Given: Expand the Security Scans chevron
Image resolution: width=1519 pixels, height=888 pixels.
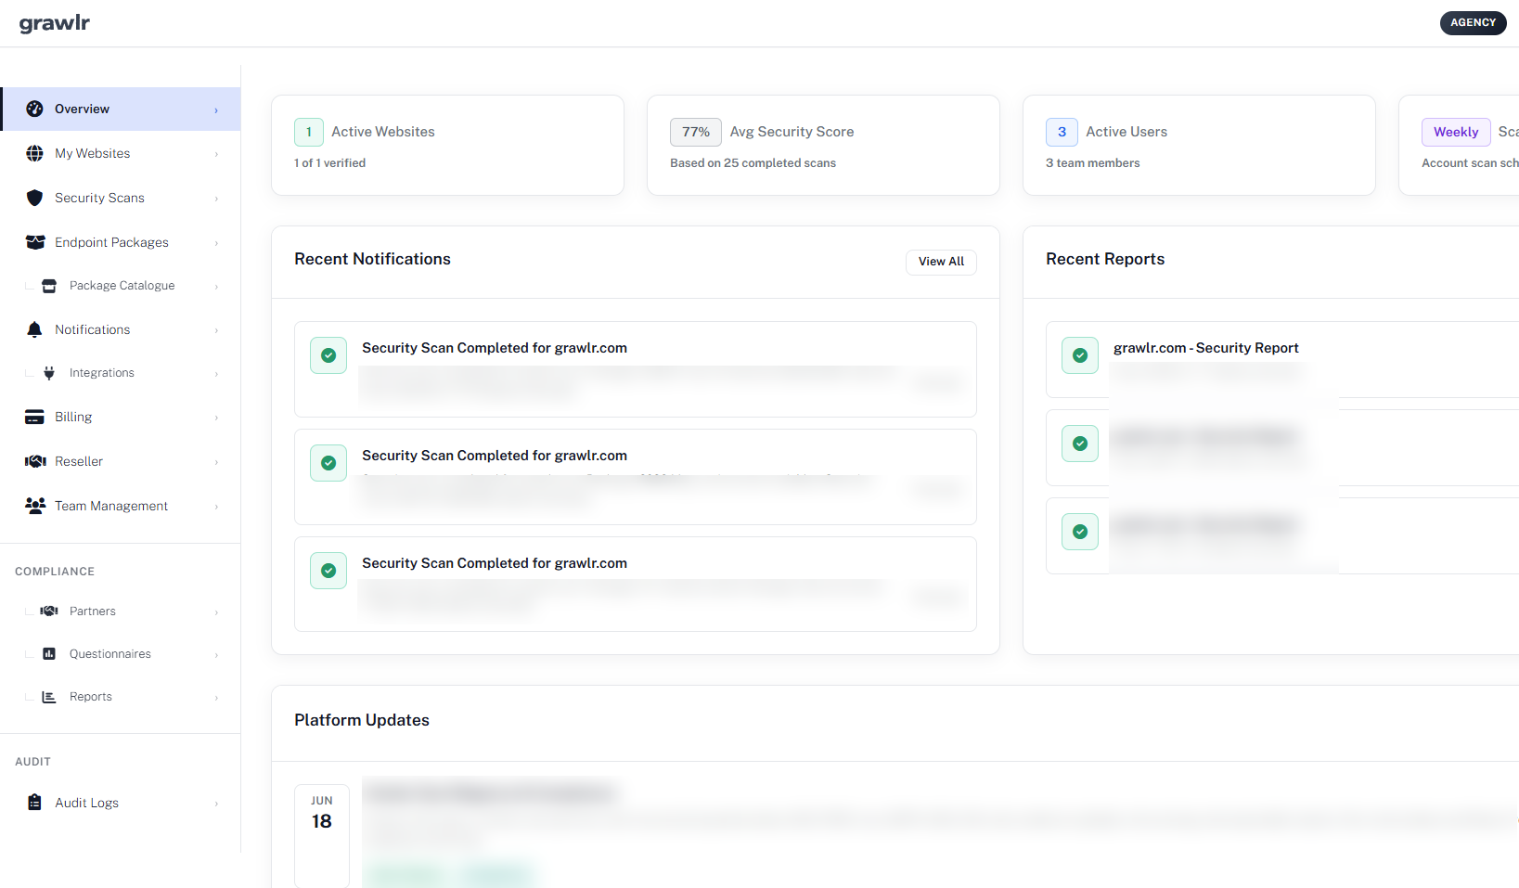Looking at the screenshot, I should (216, 199).
